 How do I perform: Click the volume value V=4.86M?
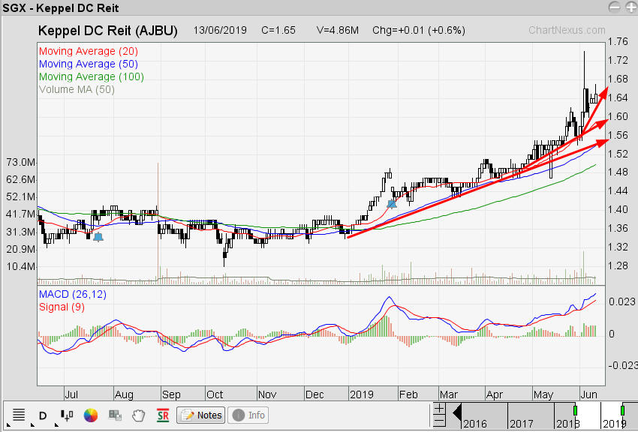click(338, 30)
